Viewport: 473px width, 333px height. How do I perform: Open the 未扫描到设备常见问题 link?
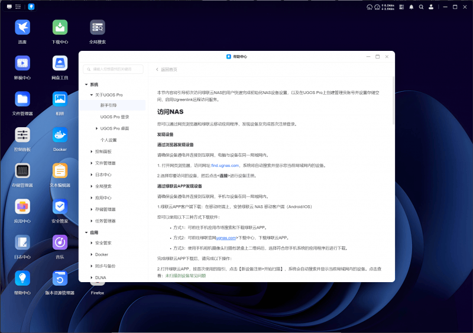pyautogui.click(x=186, y=276)
